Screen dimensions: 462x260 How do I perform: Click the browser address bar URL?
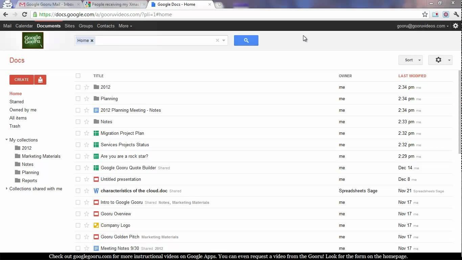[x=106, y=14]
